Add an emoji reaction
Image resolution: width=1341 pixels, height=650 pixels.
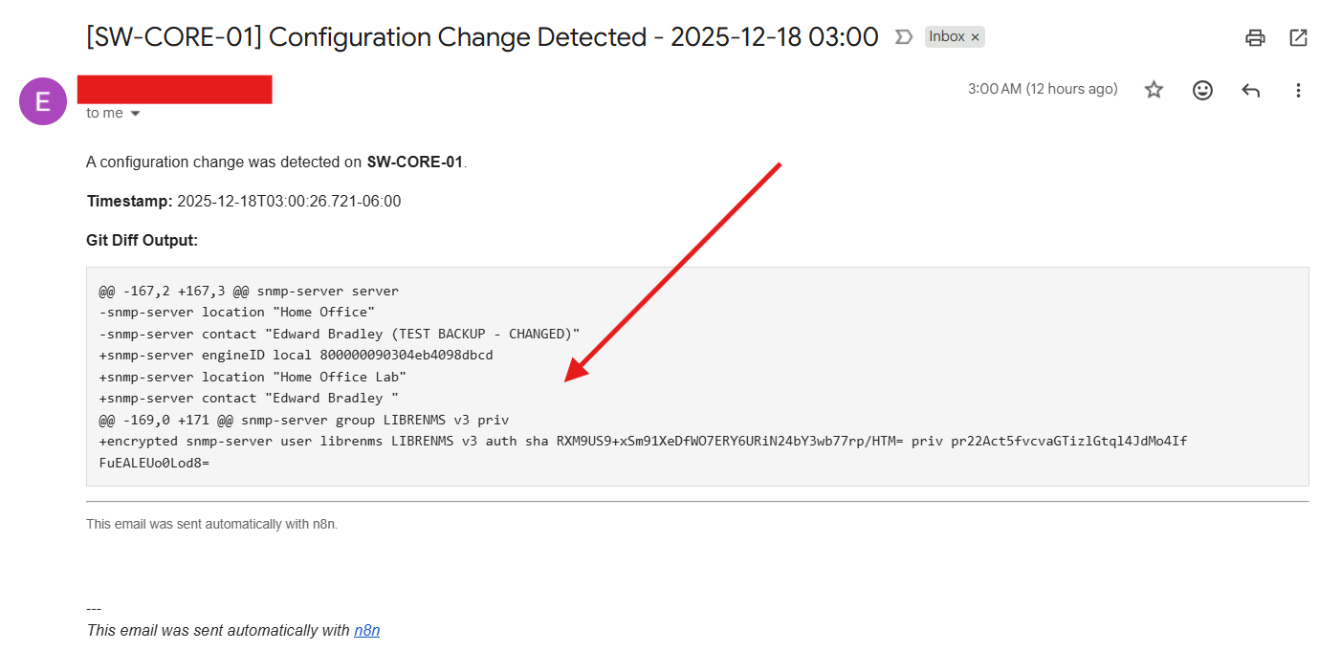pyautogui.click(x=1202, y=90)
